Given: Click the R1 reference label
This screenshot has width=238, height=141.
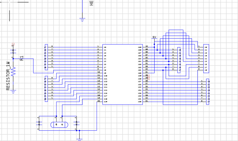Looking at the screenshot, I should point(22,58).
